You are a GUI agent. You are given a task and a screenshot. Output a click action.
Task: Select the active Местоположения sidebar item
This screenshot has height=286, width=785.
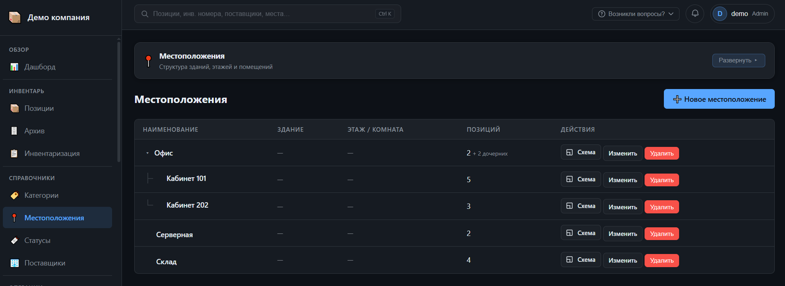click(57, 217)
